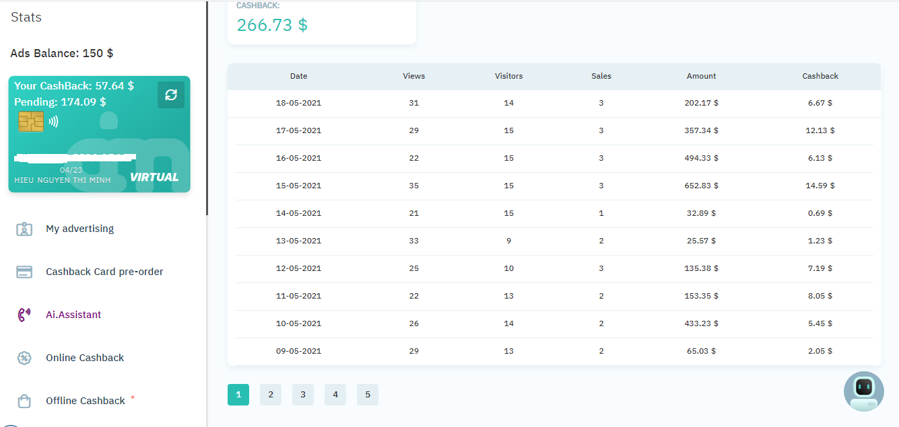Screen dimensions: 899x427
Task: Click the Amount column header
Action: coord(702,76)
